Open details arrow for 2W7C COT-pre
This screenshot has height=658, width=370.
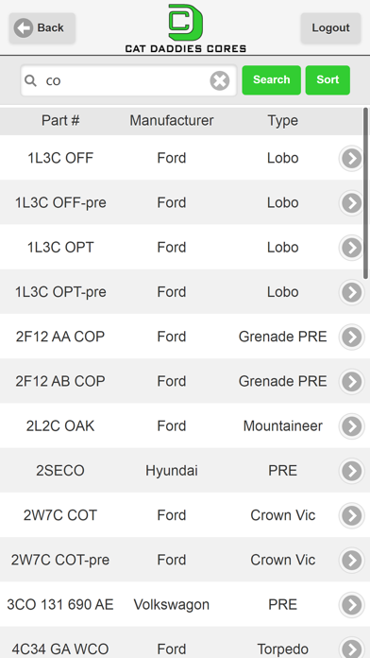[351, 560]
